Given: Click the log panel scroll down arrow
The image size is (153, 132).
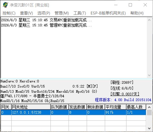Looking at the screenshot, I should 149,75.
